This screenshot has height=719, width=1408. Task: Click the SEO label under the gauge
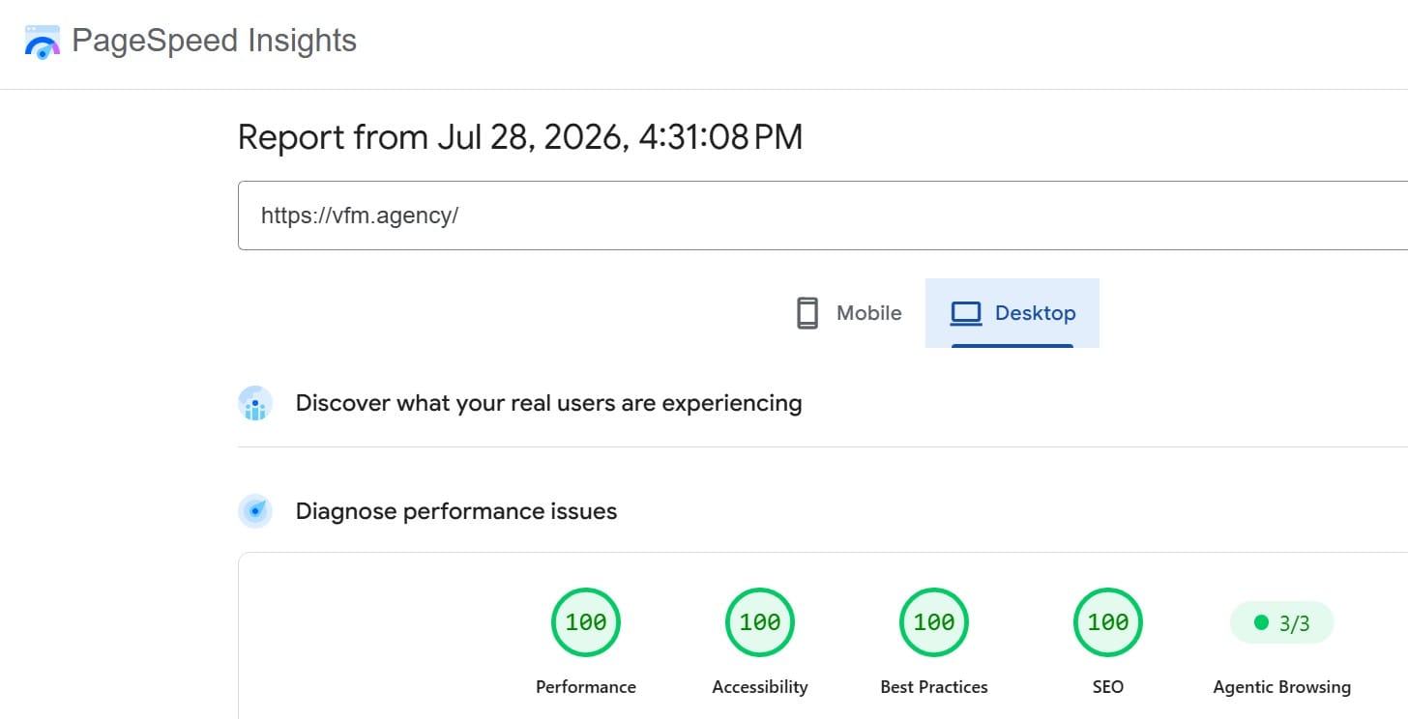coord(1108,687)
